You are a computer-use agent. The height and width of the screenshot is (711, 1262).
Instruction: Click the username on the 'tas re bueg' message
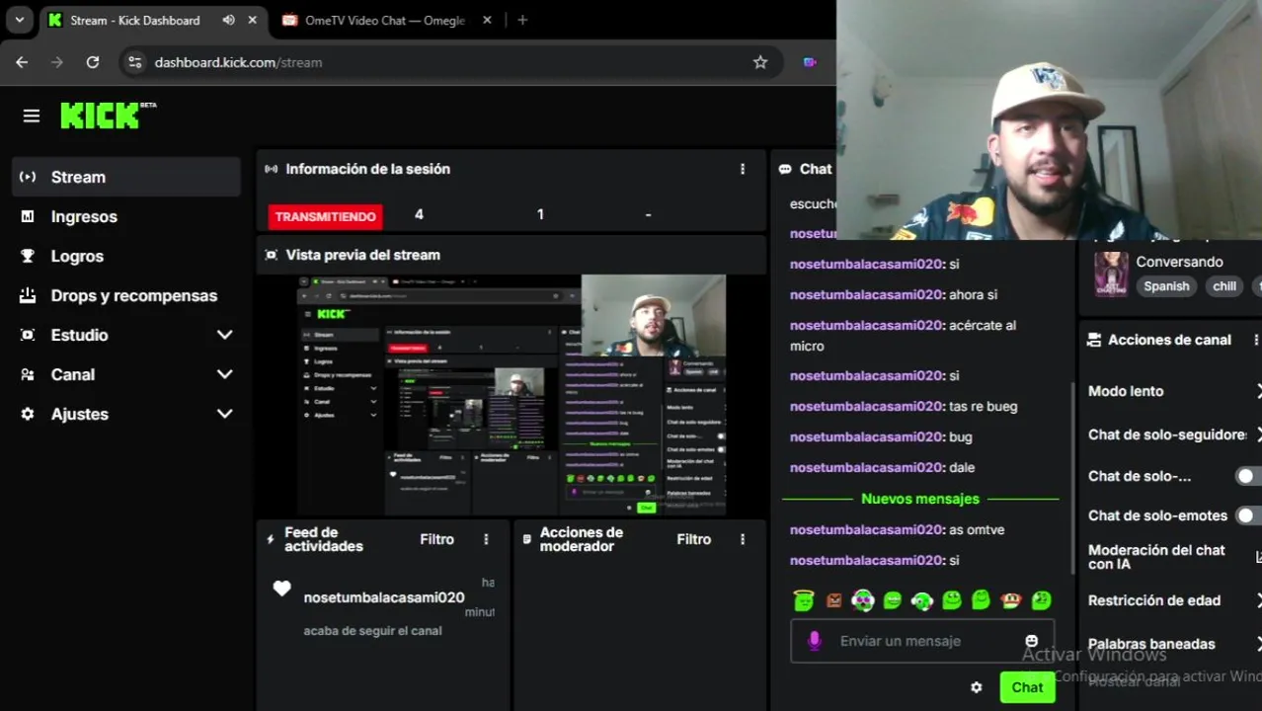[867, 406]
